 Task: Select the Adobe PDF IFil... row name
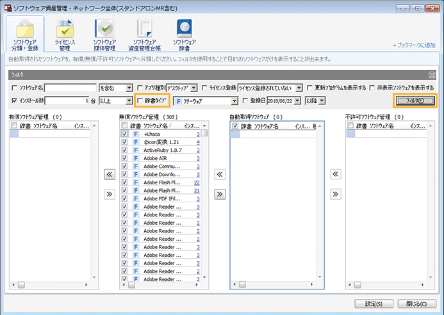click(161, 198)
